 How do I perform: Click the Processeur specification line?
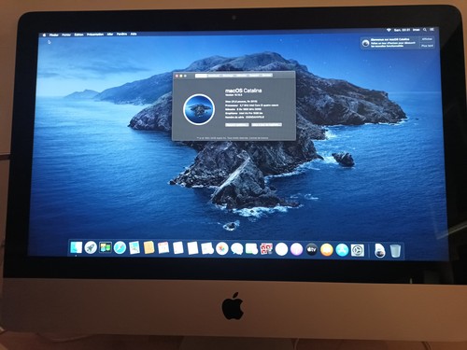pos(251,105)
